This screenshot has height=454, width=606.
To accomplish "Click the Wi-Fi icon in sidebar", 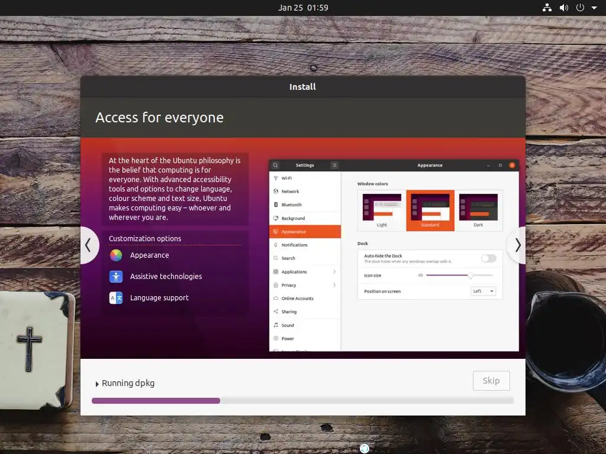I will [276, 178].
